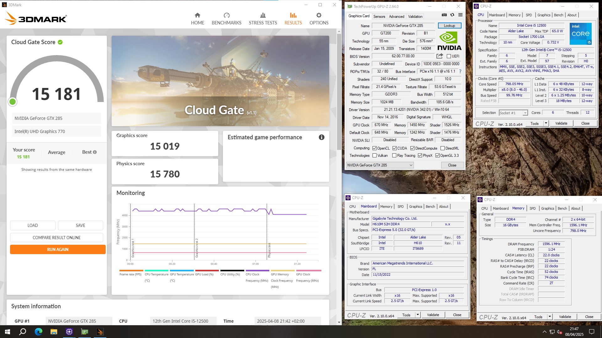This screenshot has width=602, height=338.
Task: Switch to the Sensors tab in GPU-Z
Action: click(379, 17)
